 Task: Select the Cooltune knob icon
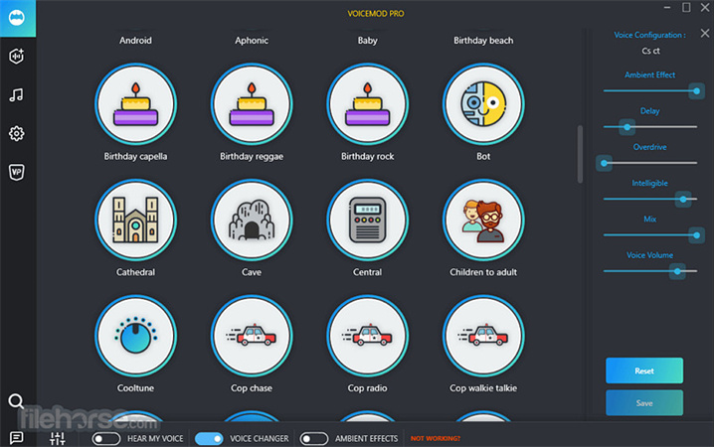click(135, 336)
